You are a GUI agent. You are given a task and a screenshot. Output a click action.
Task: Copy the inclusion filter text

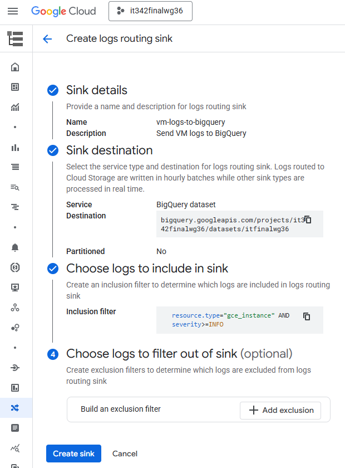click(307, 316)
